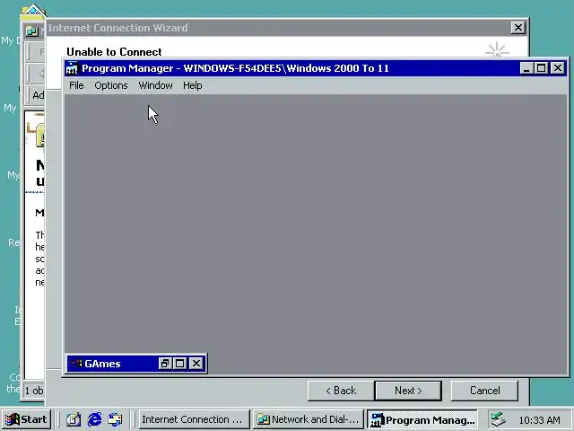Launch Internet Explorer from quick launch
This screenshot has width=574, height=431.
(x=95, y=419)
